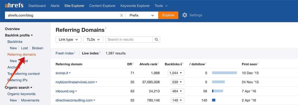Open Settings gear icon
The height and width of the screenshot is (105, 298).
point(185,15)
